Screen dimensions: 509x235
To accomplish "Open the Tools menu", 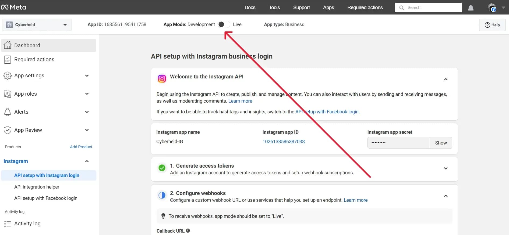I will click(274, 8).
